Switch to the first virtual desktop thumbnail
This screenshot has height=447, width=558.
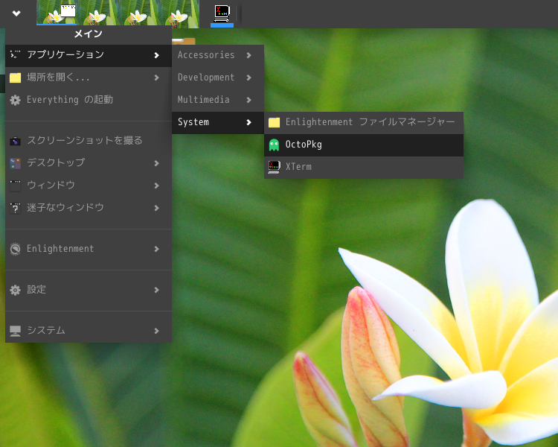[x=57, y=13]
